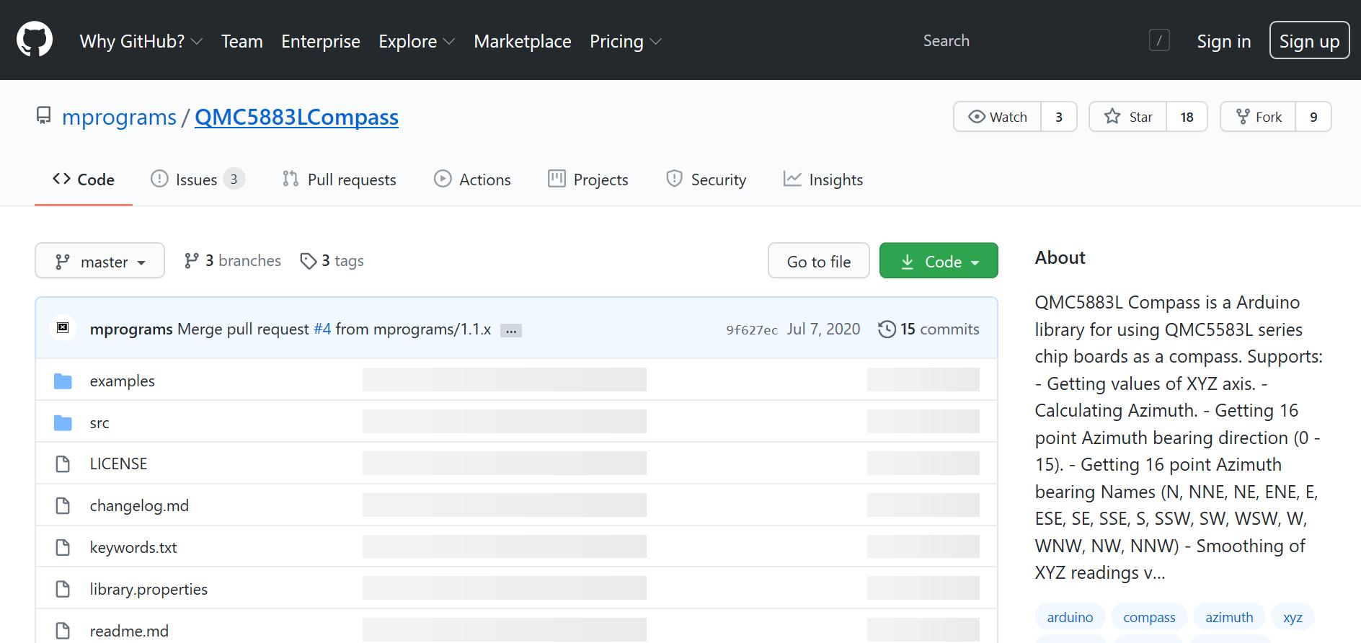Open pull request #4 link
This screenshot has height=643, width=1361.
322,329
